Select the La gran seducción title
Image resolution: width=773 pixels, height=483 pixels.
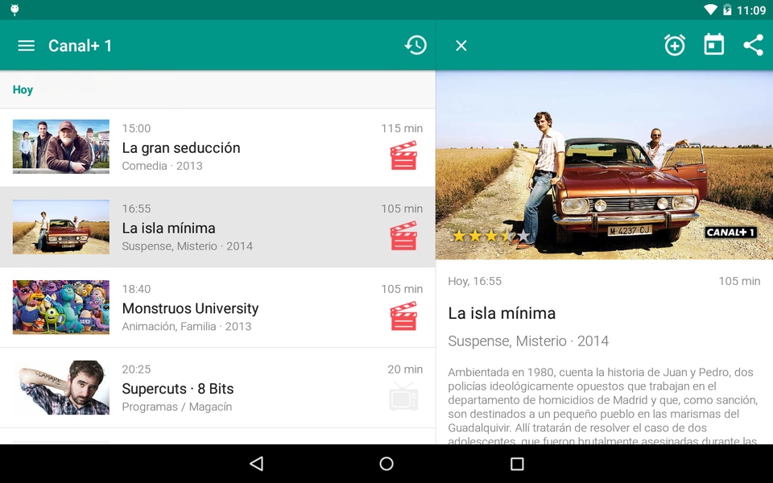181,148
